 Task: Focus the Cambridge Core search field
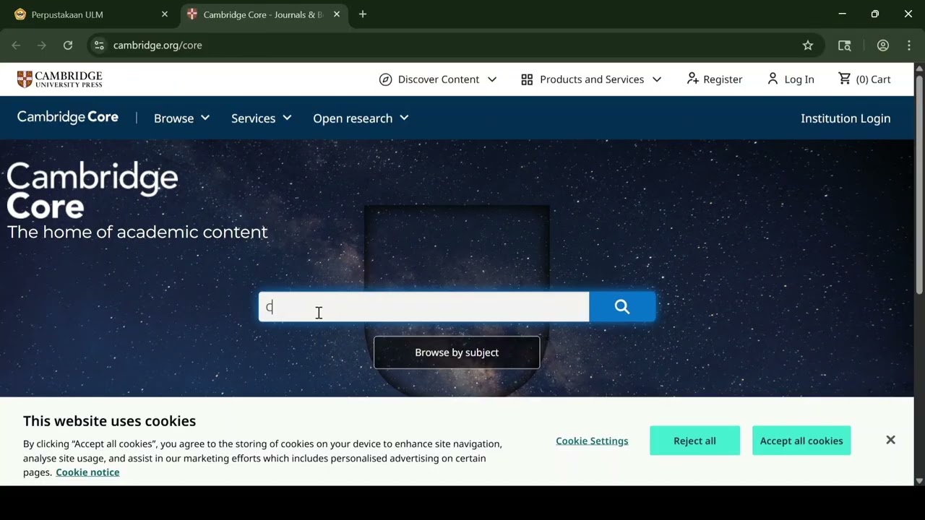coord(424,307)
